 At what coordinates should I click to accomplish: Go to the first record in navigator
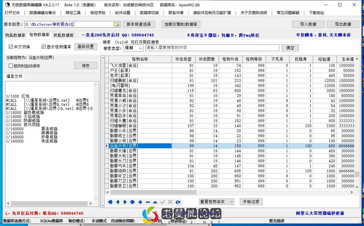[x=110, y=202]
